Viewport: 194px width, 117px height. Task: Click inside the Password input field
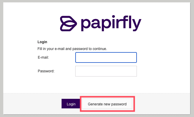pyautogui.click(x=106, y=71)
